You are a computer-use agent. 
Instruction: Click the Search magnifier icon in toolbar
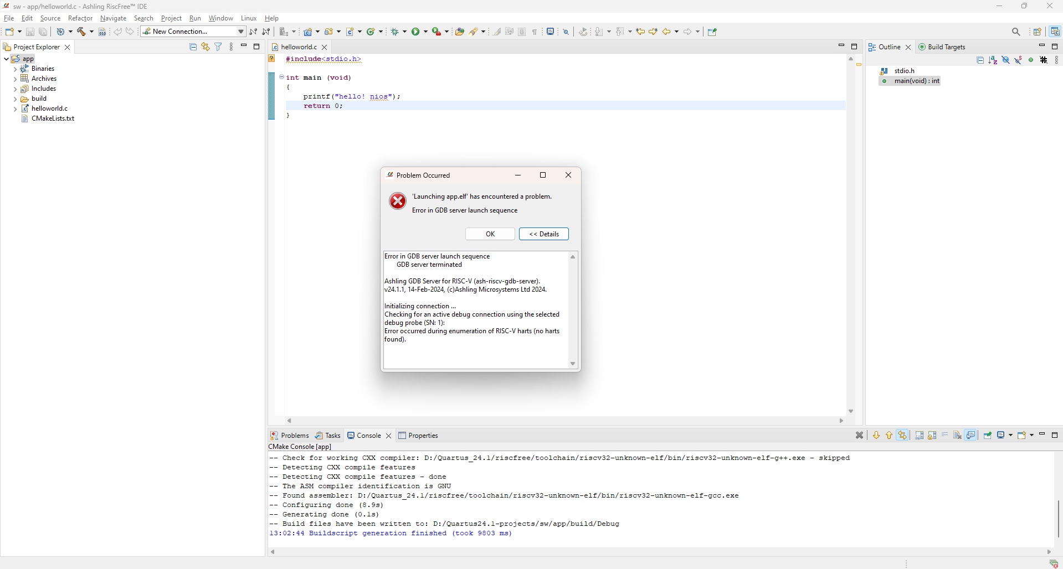click(1016, 32)
